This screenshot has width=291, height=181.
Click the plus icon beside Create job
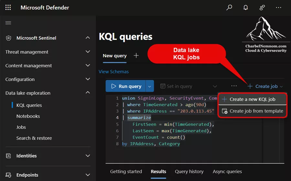pos(250,86)
